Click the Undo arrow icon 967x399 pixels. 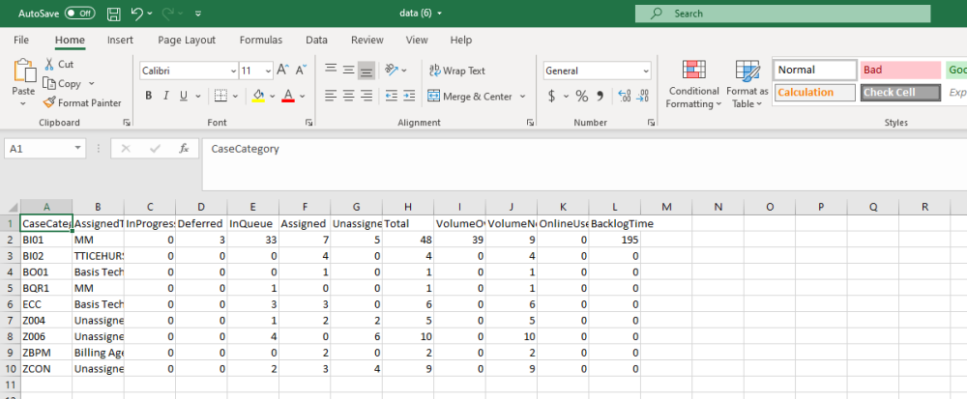point(137,14)
